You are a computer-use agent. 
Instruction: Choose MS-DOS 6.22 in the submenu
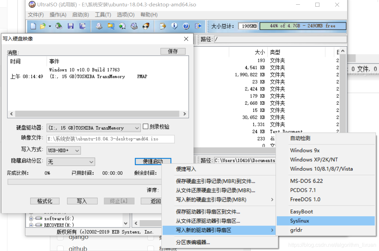(325, 181)
